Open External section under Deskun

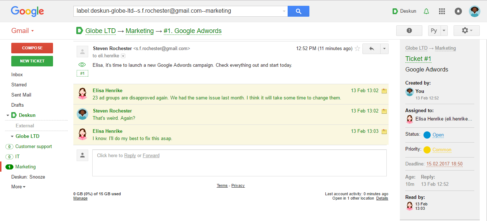click(25, 126)
